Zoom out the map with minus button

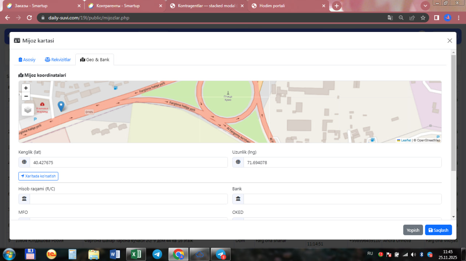(x=26, y=96)
